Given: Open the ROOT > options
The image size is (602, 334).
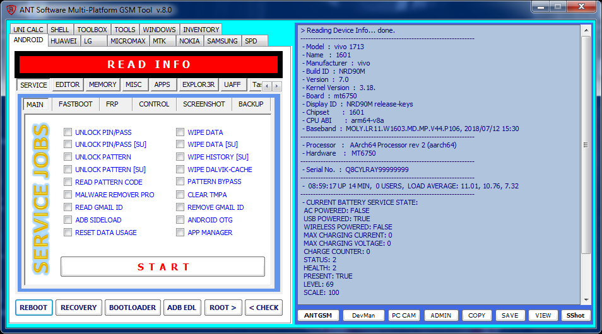Looking at the screenshot, I should coord(223,308).
